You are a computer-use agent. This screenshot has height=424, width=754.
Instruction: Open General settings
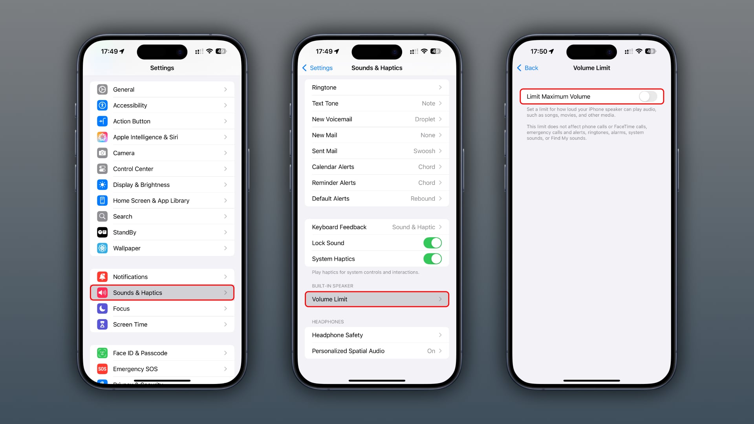tap(162, 89)
